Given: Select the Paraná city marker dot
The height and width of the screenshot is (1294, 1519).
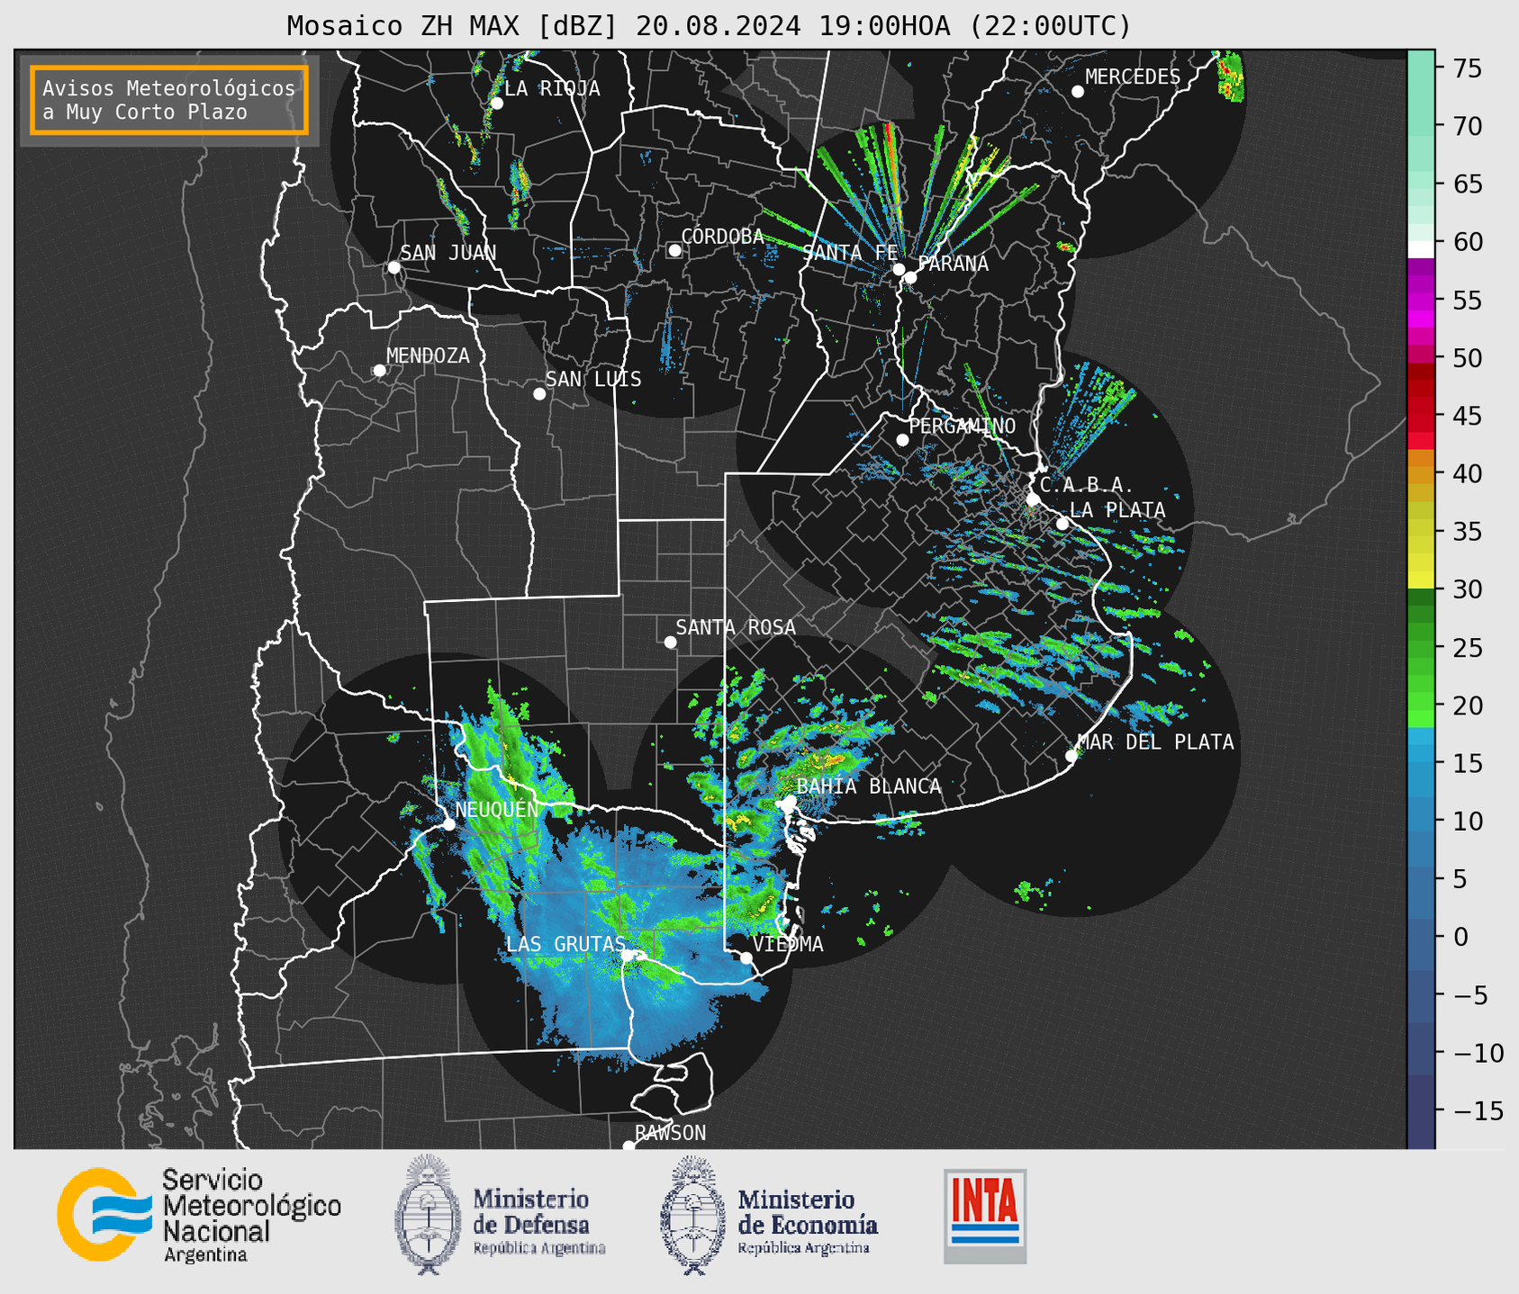Looking at the screenshot, I should coord(910,277).
